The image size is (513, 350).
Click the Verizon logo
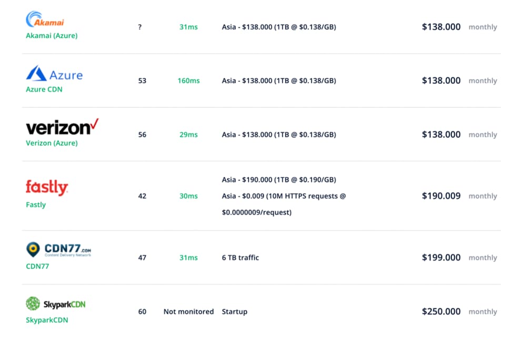[62, 127]
